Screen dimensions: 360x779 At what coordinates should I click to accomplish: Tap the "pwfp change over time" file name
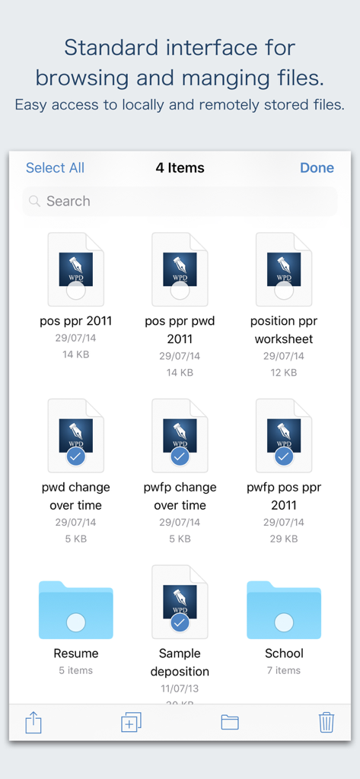[x=180, y=496]
